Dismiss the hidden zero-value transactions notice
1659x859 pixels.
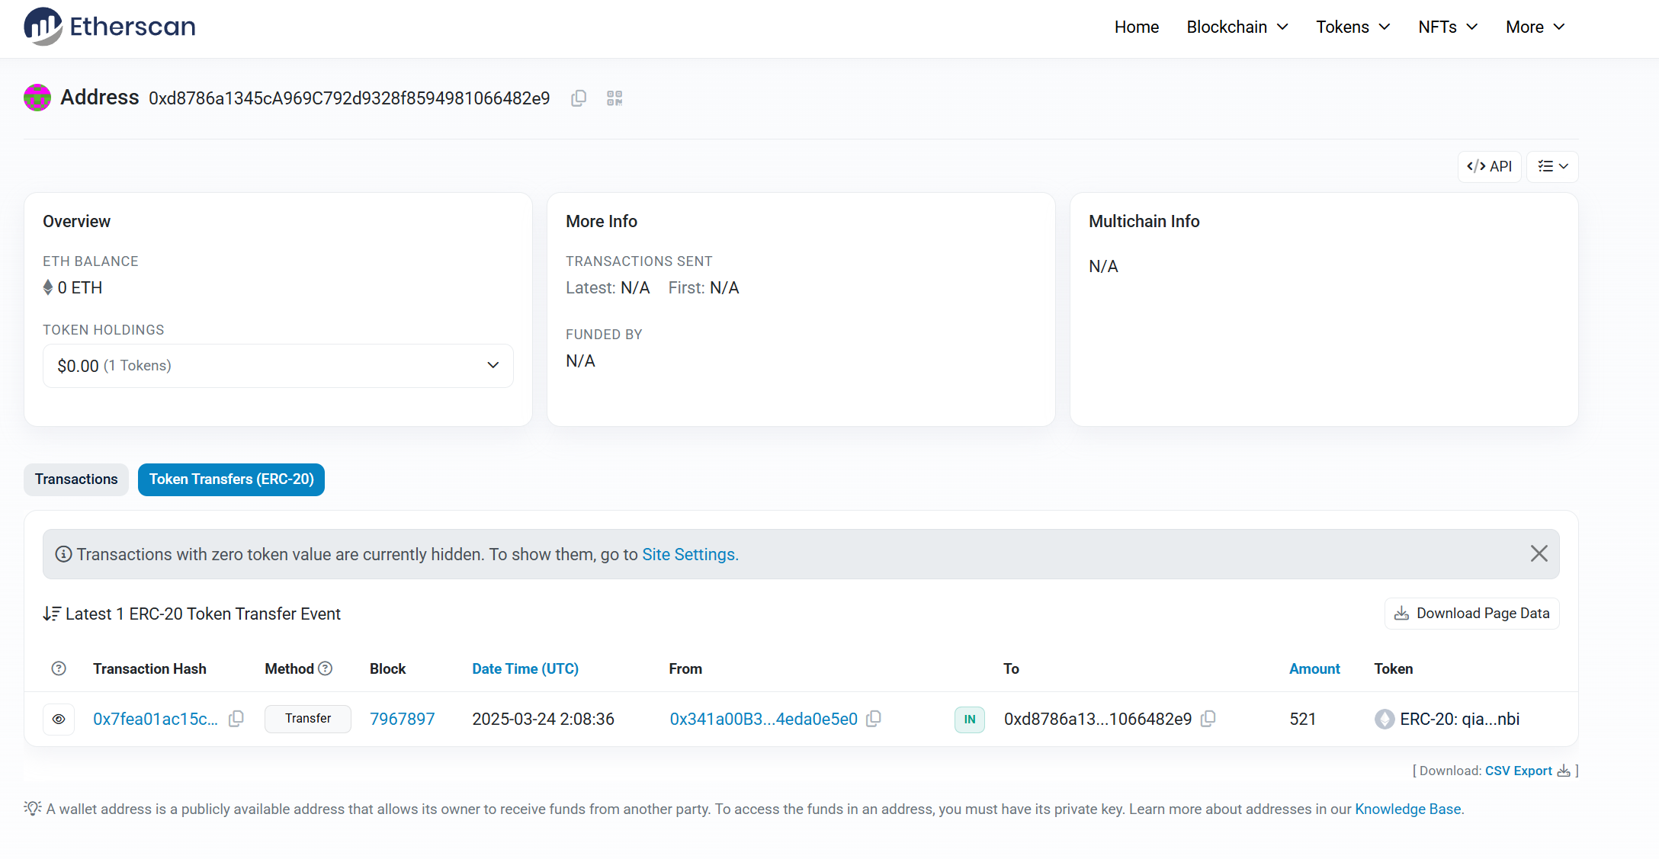click(x=1539, y=554)
